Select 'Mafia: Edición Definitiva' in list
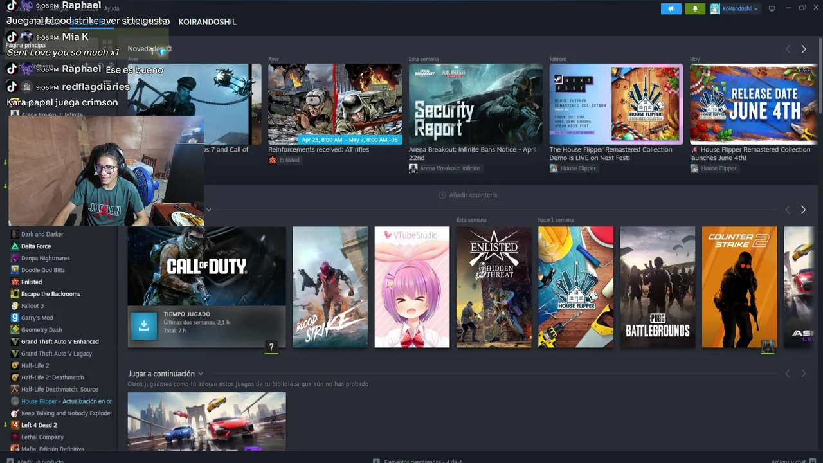823x463 pixels. pyautogui.click(x=53, y=449)
